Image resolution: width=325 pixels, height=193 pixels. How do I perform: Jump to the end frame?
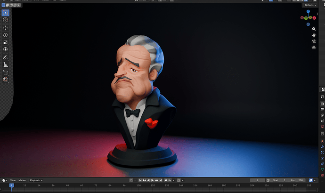(161, 180)
